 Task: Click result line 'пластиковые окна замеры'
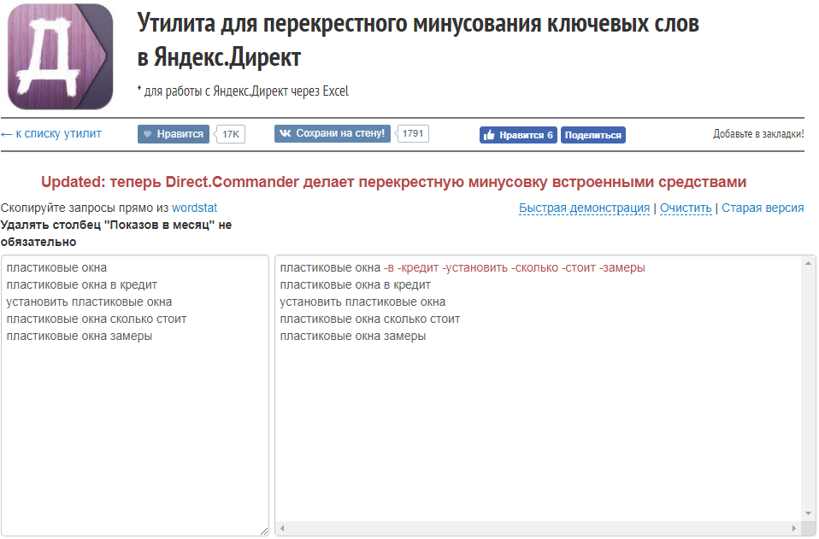(x=352, y=336)
